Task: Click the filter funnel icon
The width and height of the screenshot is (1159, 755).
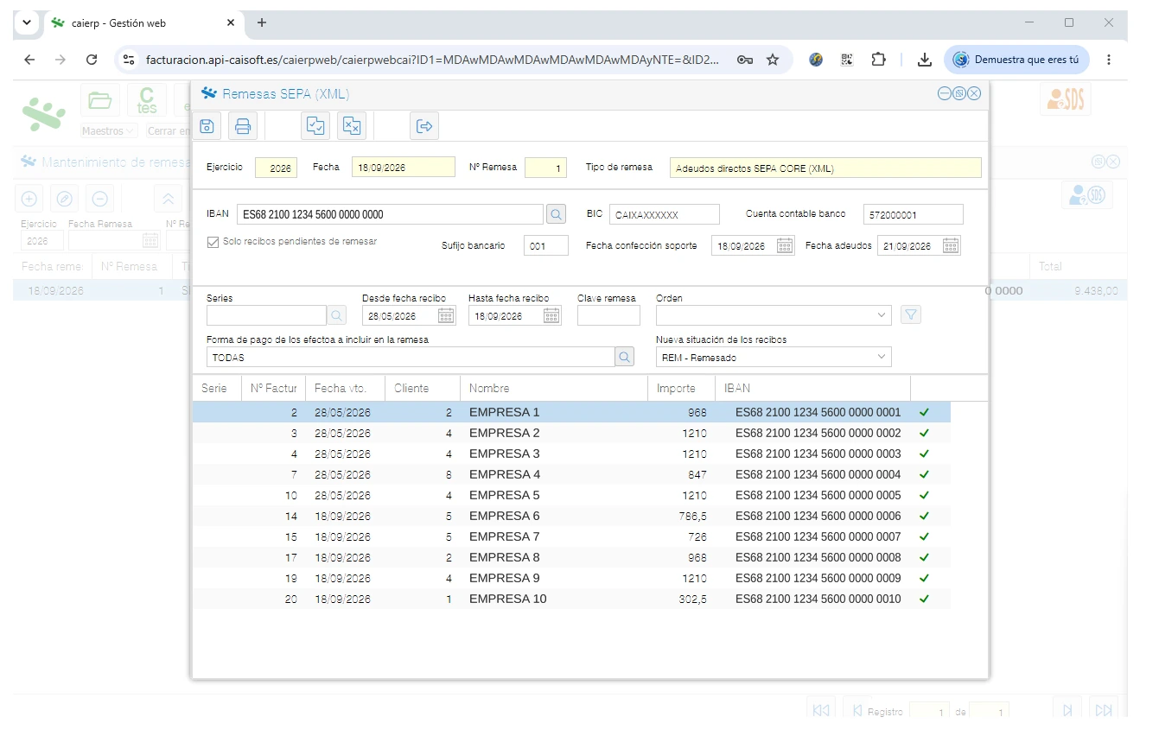Action: [x=911, y=315]
